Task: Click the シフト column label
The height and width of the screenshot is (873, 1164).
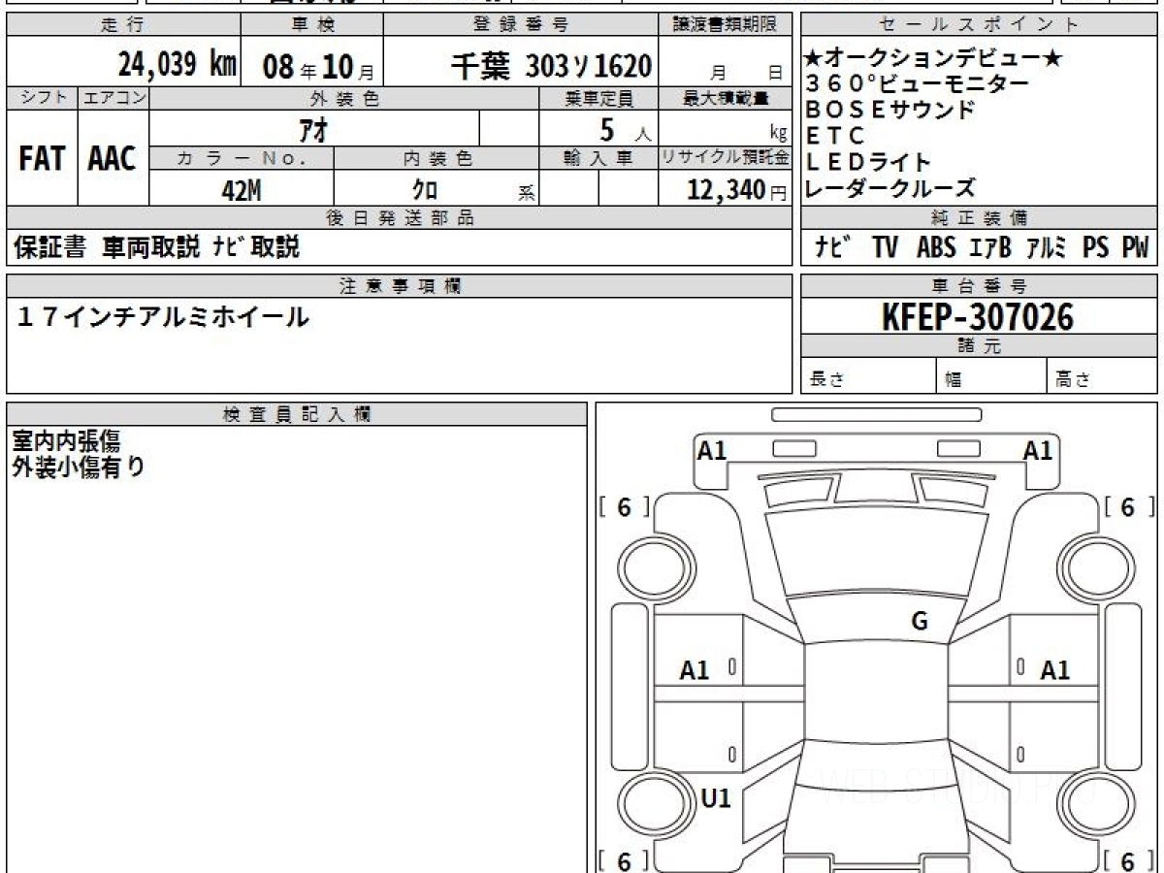Action: (x=42, y=98)
